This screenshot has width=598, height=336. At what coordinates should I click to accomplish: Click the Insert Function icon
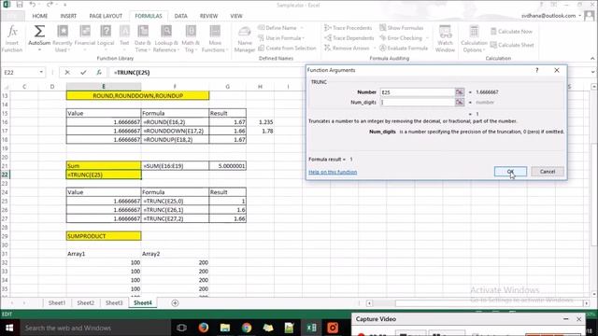12,38
